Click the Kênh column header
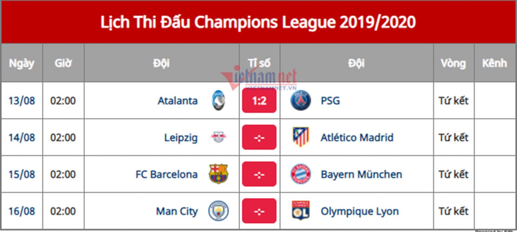Viewport: 517px width, 232px height. point(494,63)
